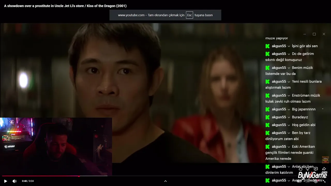This screenshot has width=331, height=186.
Task: Play the Kiss of the Dragon video
Action: tap(5, 181)
